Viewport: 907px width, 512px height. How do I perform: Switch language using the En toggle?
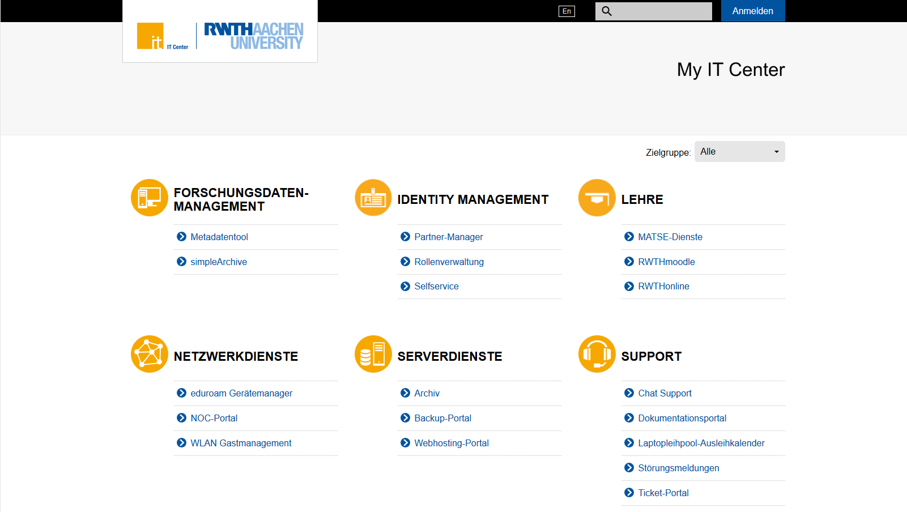567,11
